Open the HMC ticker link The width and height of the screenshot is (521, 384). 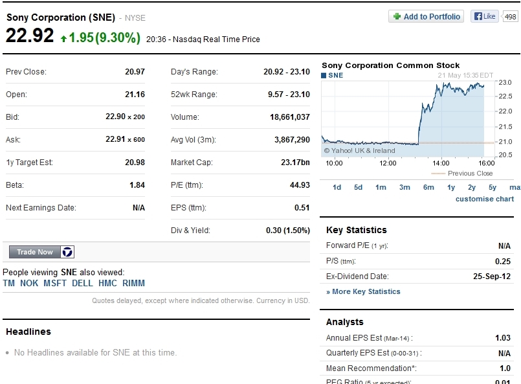(x=107, y=283)
